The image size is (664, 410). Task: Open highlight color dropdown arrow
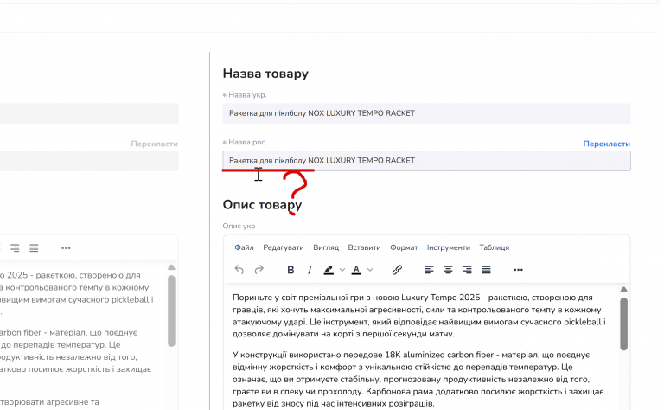342,270
